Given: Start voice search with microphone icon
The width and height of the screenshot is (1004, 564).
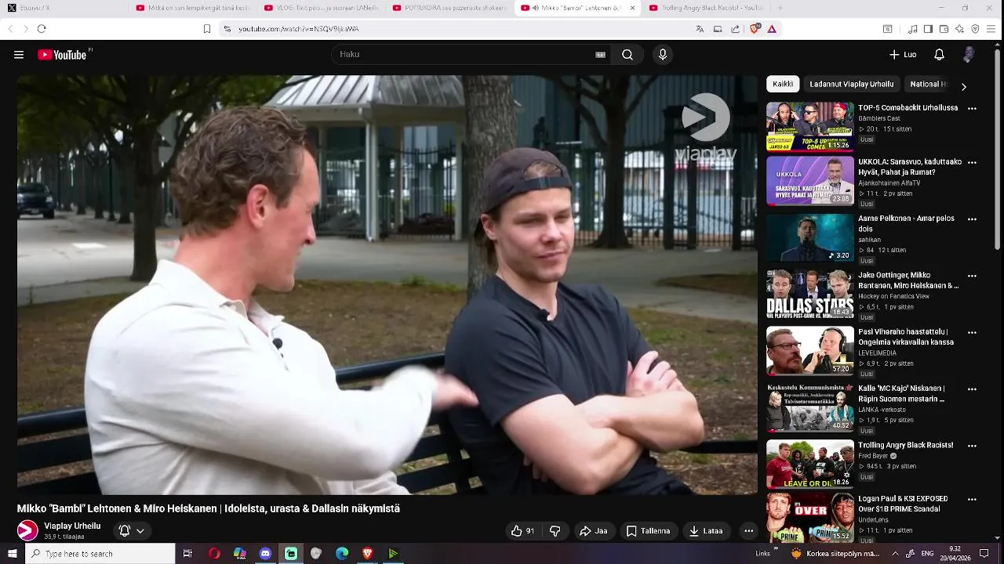Looking at the screenshot, I should (663, 55).
